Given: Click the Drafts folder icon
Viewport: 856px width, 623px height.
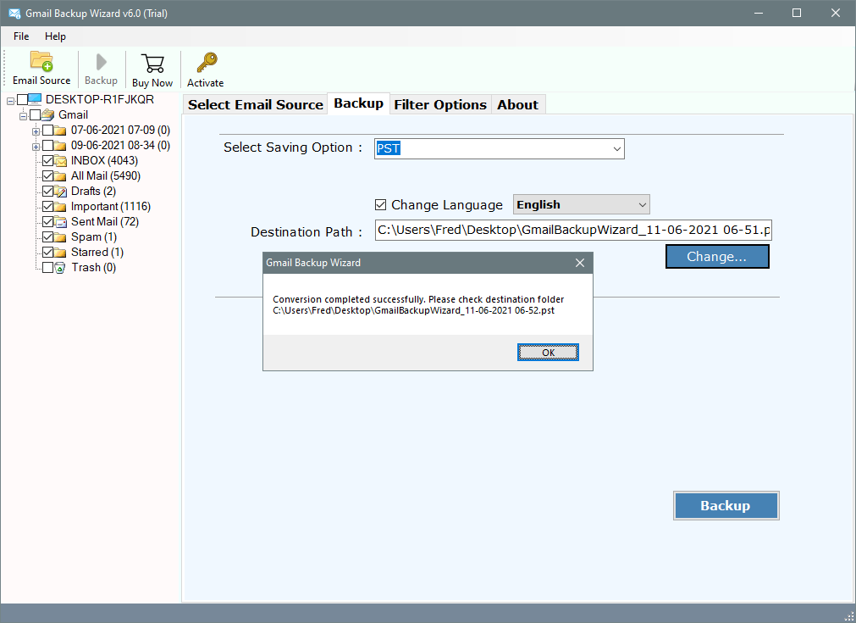Looking at the screenshot, I should tap(61, 192).
